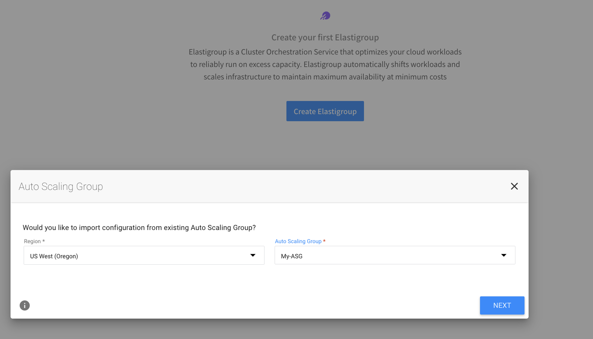Open the dropdown showing My-ASG

pos(388,256)
